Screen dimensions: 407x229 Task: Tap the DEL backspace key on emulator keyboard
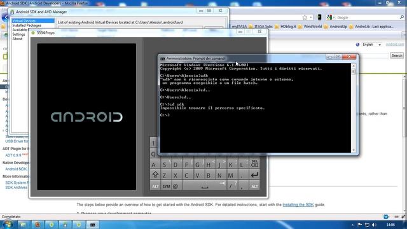click(x=254, y=164)
